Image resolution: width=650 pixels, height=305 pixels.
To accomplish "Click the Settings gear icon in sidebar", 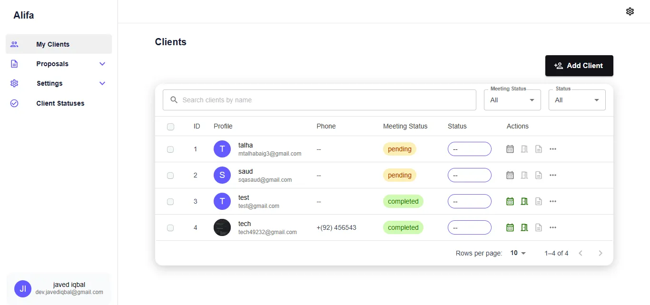I will click(x=14, y=83).
